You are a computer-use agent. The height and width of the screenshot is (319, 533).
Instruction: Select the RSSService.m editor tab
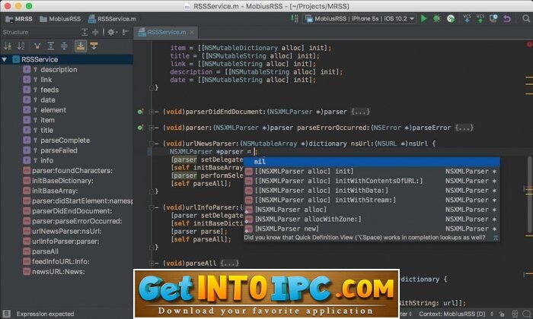(167, 32)
